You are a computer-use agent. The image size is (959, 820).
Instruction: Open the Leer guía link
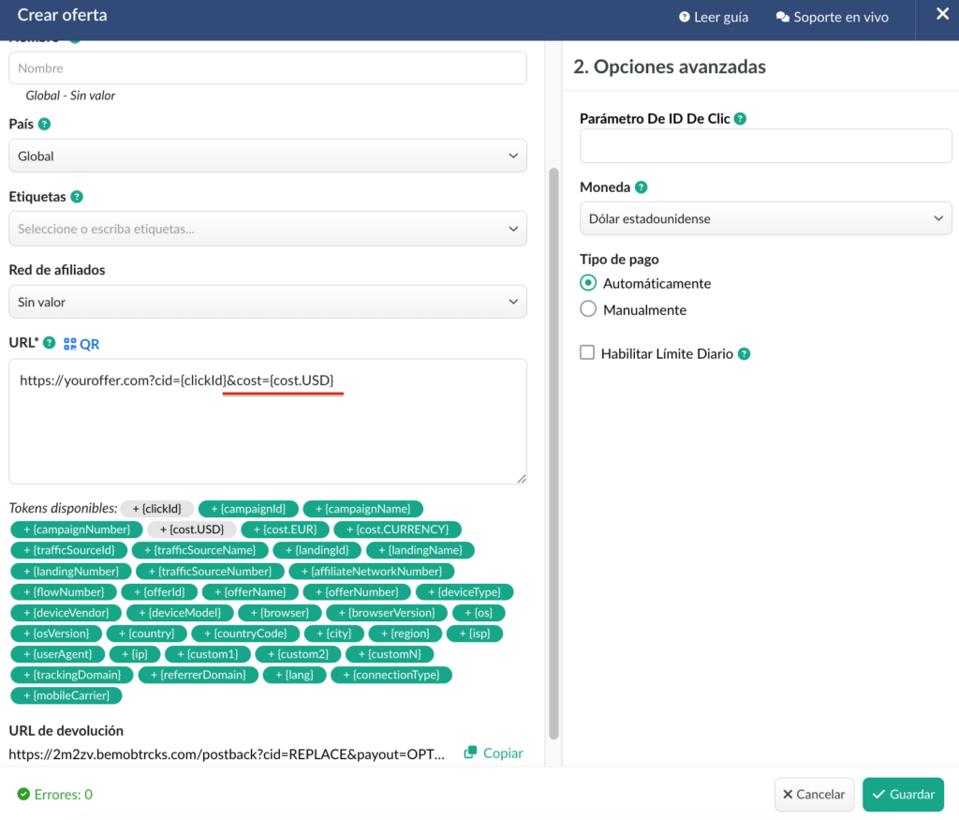click(x=713, y=17)
